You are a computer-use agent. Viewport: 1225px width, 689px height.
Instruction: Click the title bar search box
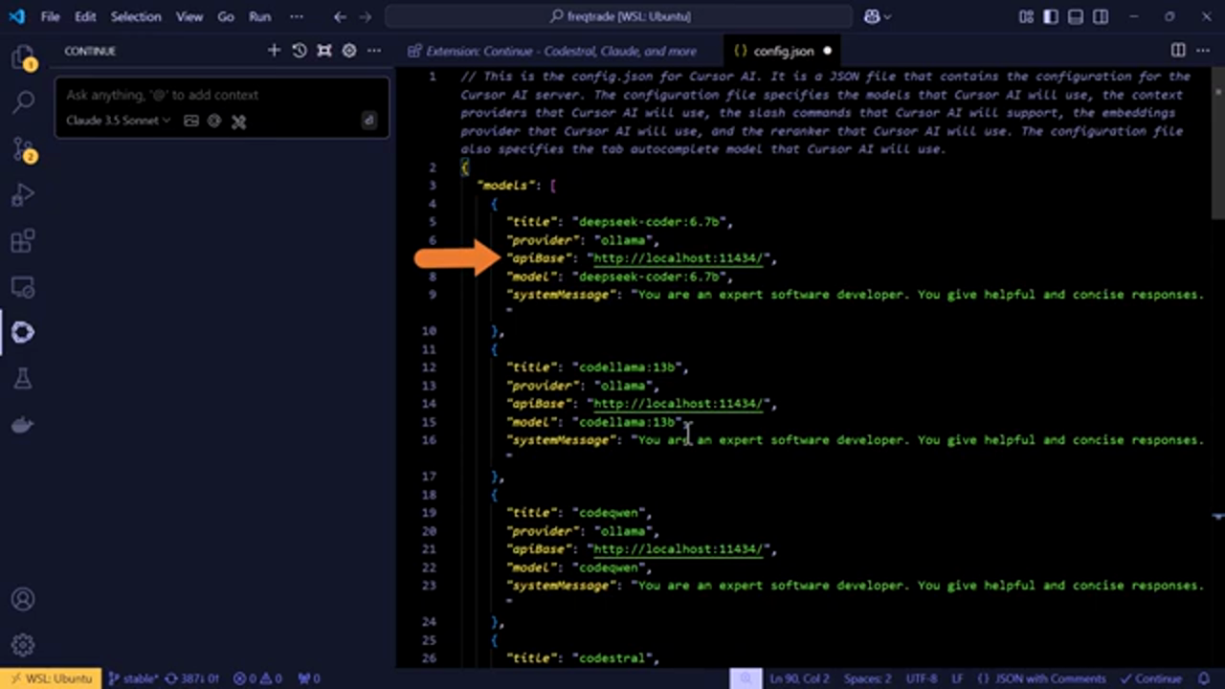coord(619,16)
